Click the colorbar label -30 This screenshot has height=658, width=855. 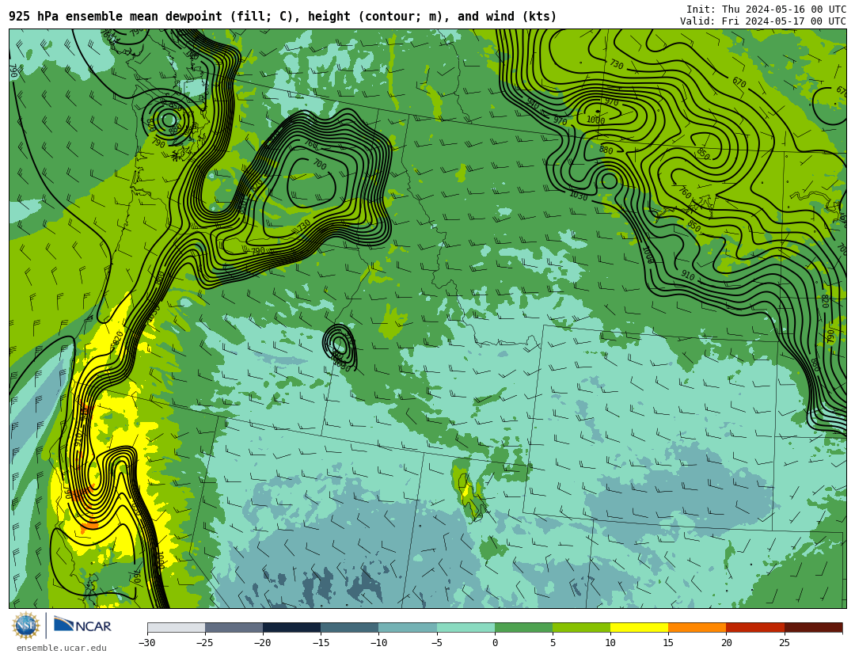click(x=147, y=643)
